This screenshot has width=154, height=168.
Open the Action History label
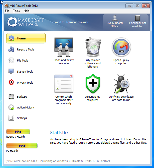click(x=26, y=107)
